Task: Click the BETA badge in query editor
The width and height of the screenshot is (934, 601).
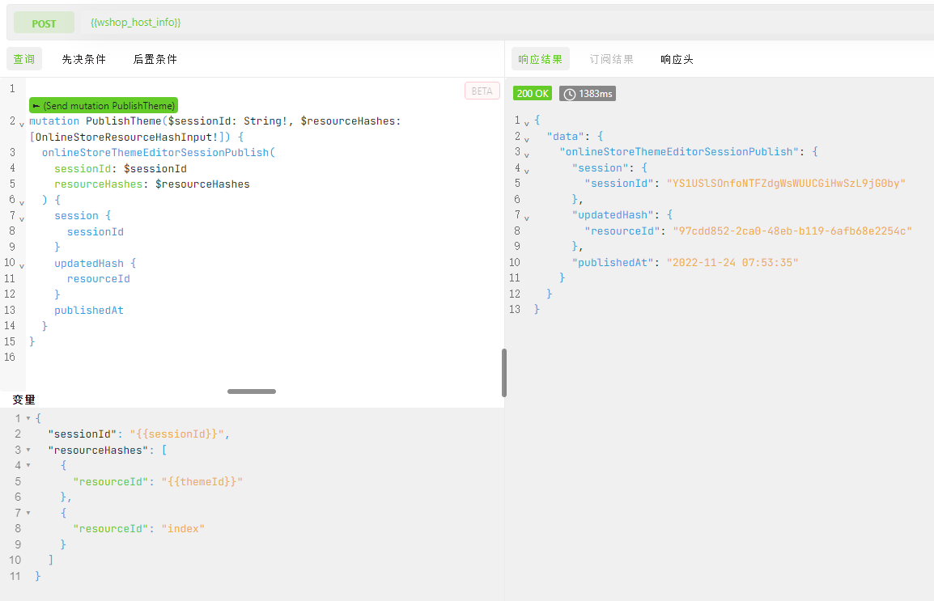Action: 482,91
